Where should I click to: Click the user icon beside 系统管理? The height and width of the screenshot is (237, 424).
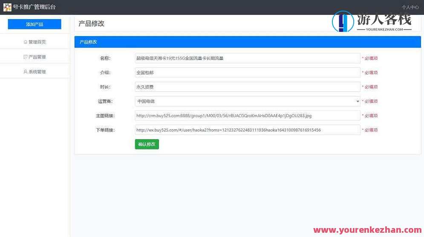tap(26, 71)
